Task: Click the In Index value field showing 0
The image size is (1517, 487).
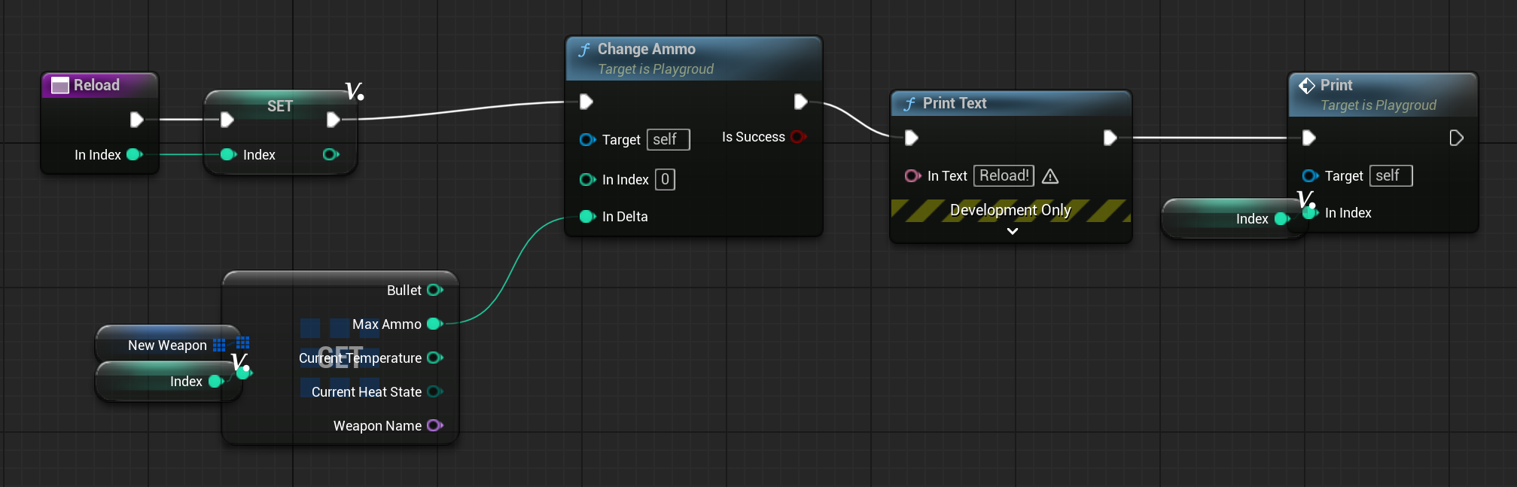Action: pyautogui.click(x=665, y=179)
